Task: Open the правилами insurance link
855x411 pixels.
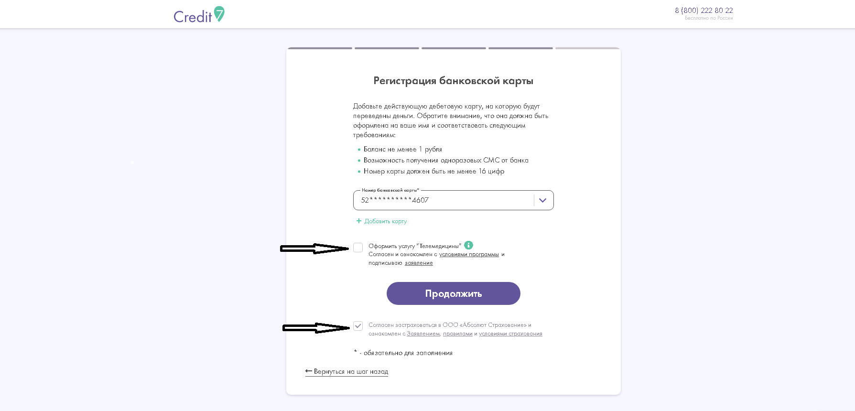Action: click(457, 334)
